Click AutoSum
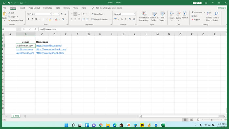 point(197,12)
